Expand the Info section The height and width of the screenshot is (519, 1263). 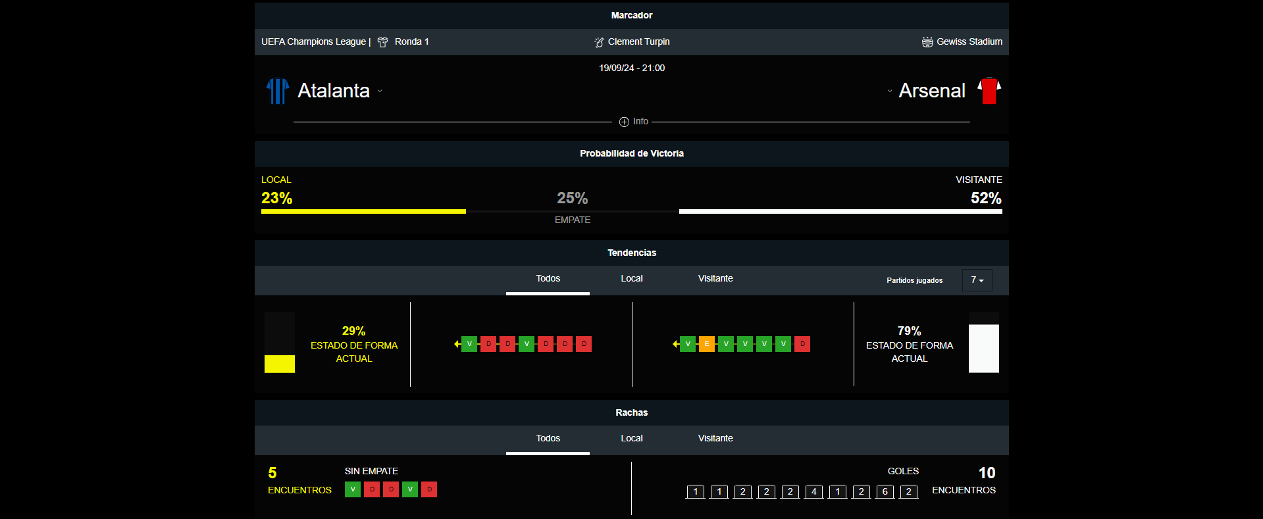click(x=634, y=122)
